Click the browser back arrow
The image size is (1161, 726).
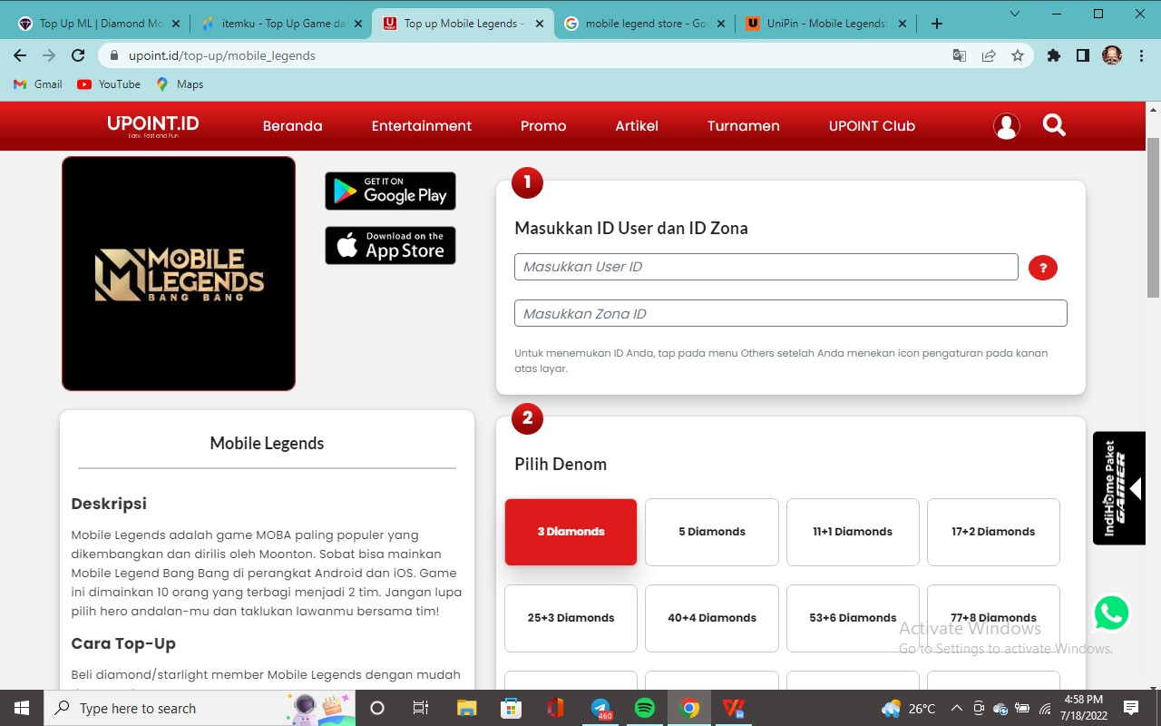pyautogui.click(x=20, y=55)
